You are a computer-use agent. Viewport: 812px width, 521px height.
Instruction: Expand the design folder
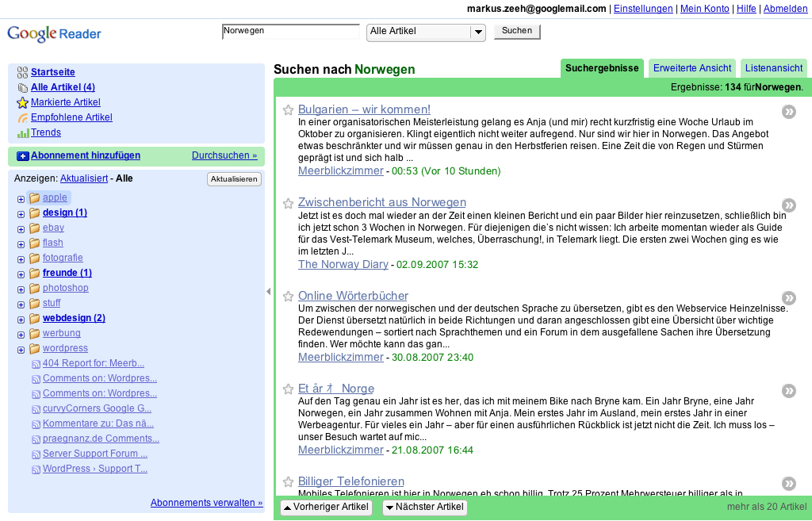coord(21,214)
